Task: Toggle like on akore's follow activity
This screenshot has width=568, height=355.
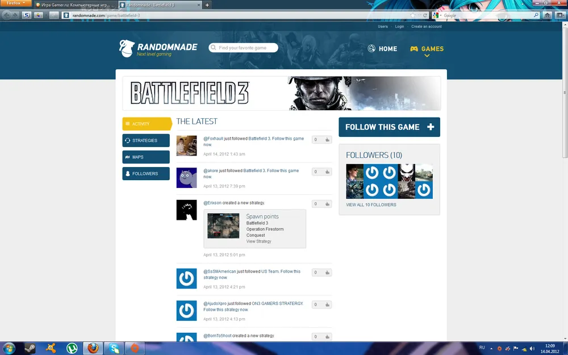Action: tap(327, 172)
